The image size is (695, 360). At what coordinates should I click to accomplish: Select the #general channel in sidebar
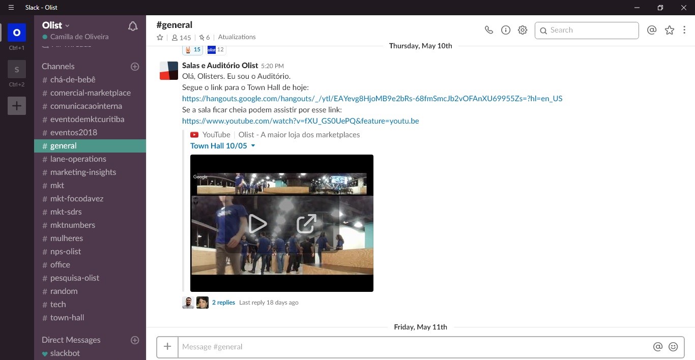coord(90,146)
